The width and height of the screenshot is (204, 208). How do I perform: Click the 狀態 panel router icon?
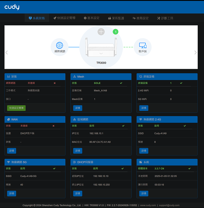click(8, 77)
